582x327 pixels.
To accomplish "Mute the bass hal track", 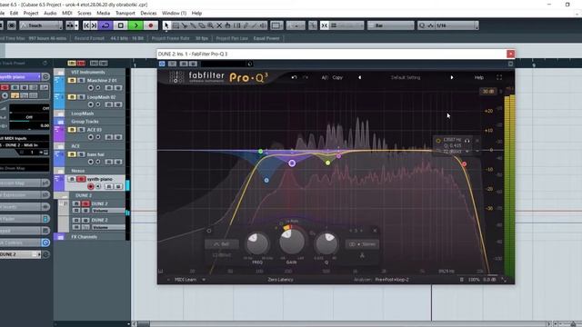I will (72, 154).
